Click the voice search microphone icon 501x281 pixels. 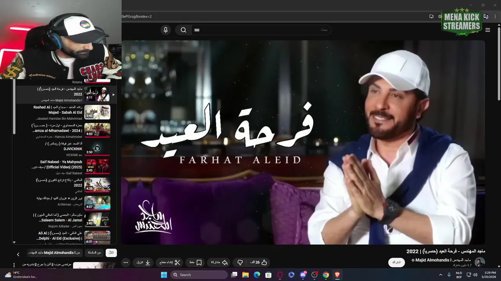[x=166, y=30]
